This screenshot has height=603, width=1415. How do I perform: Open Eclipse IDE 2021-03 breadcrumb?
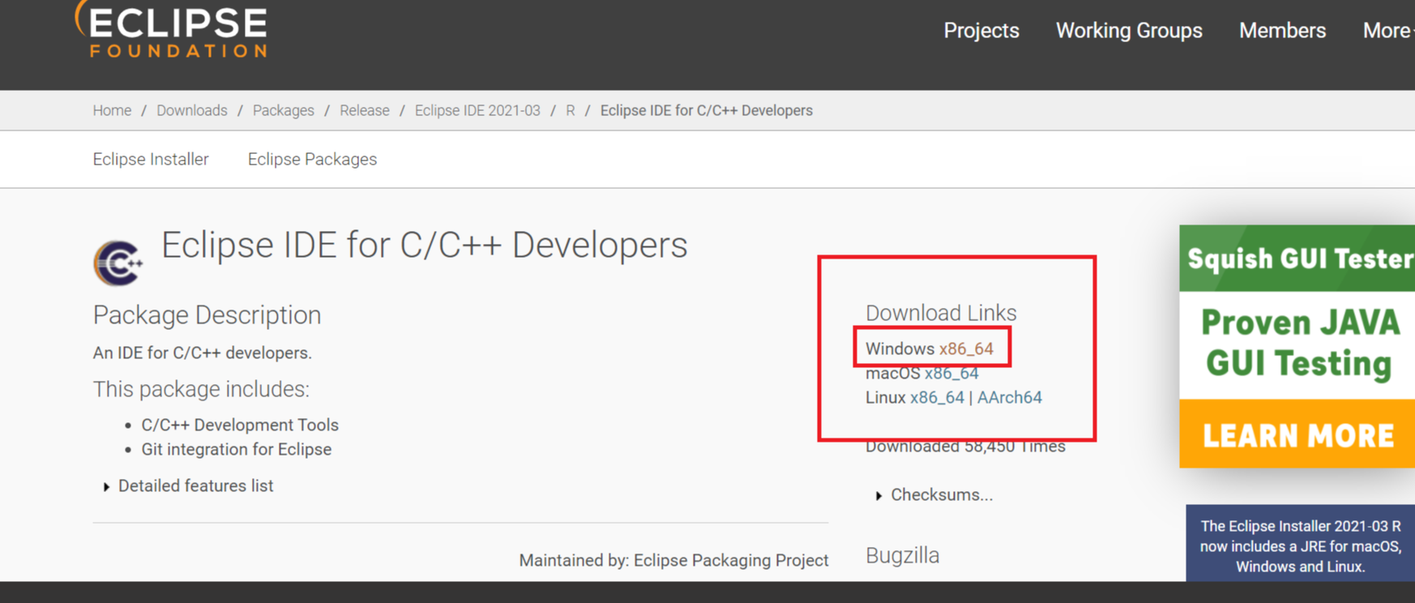click(477, 110)
